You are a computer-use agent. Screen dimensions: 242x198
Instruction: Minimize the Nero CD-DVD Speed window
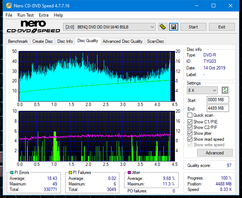(197, 6)
